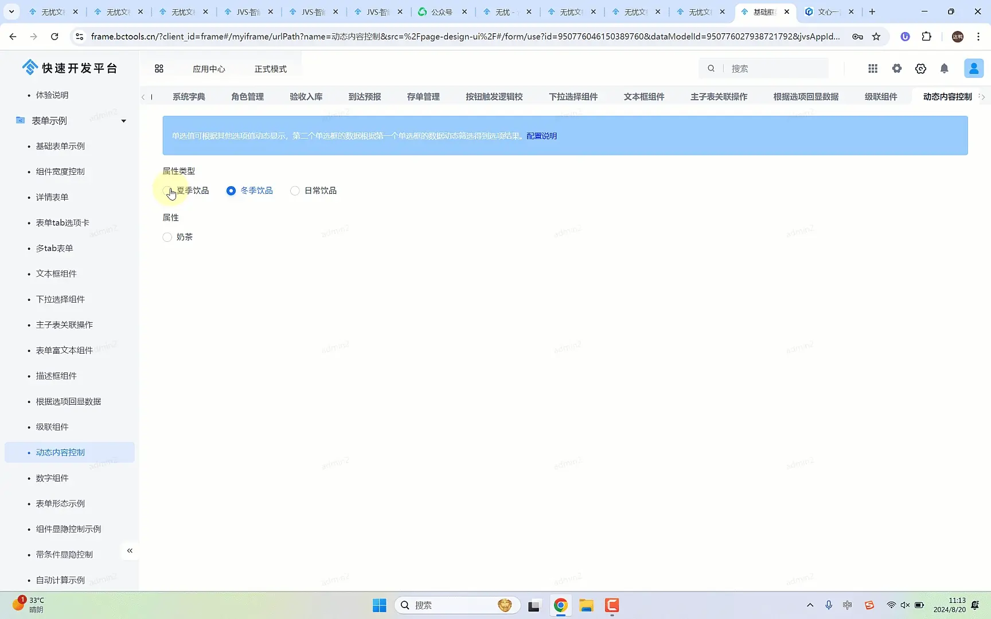This screenshot has width=991, height=619.
Task: Click the 正式模式 mode button
Action: point(271,69)
